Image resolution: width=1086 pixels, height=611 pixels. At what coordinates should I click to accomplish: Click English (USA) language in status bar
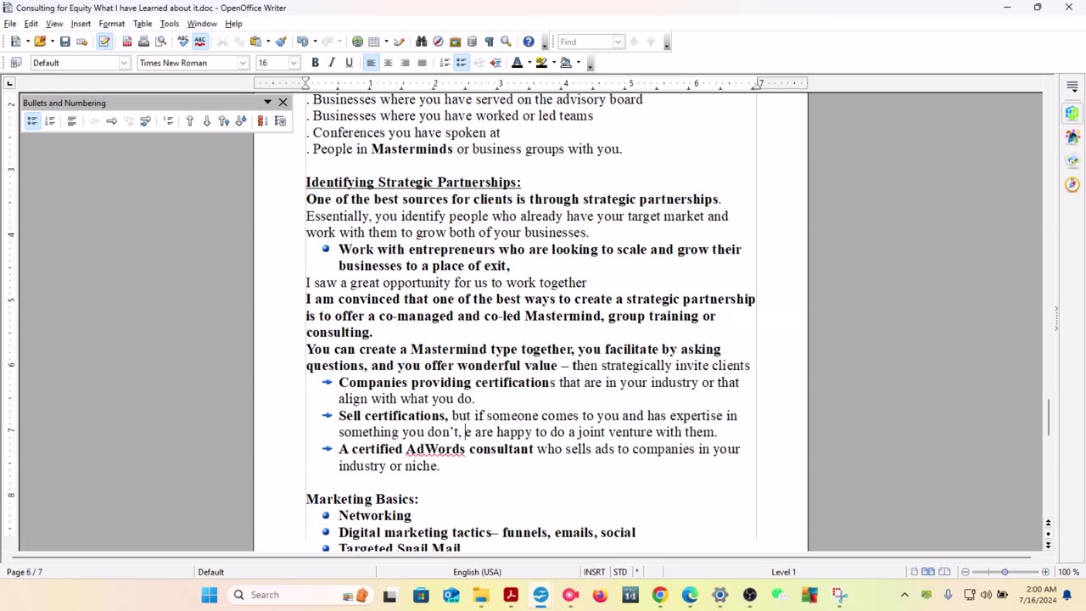(477, 572)
